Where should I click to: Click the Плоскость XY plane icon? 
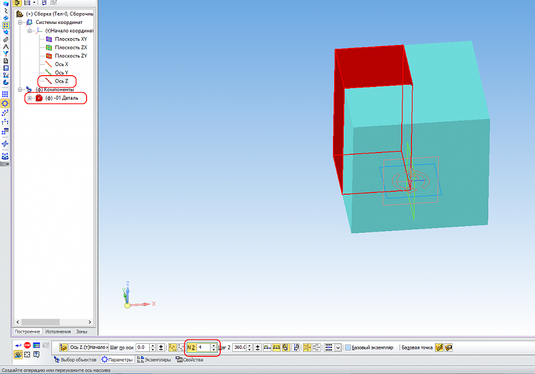coord(49,39)
